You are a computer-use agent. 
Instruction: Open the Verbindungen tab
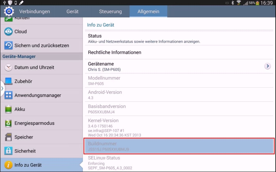pyautogui.click(x=34, y=11)
